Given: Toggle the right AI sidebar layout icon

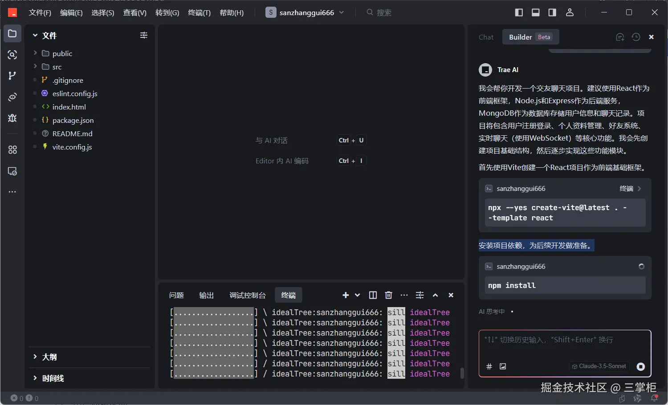Looking at the screenshot, I should [x=552, y=12].
